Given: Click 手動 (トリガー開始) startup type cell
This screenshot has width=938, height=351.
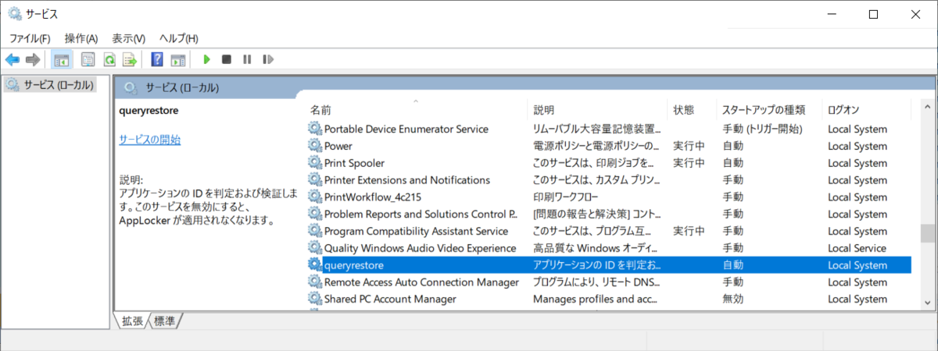Looking at the screenshot, I should pyautogui.click(x=761, y=129).
